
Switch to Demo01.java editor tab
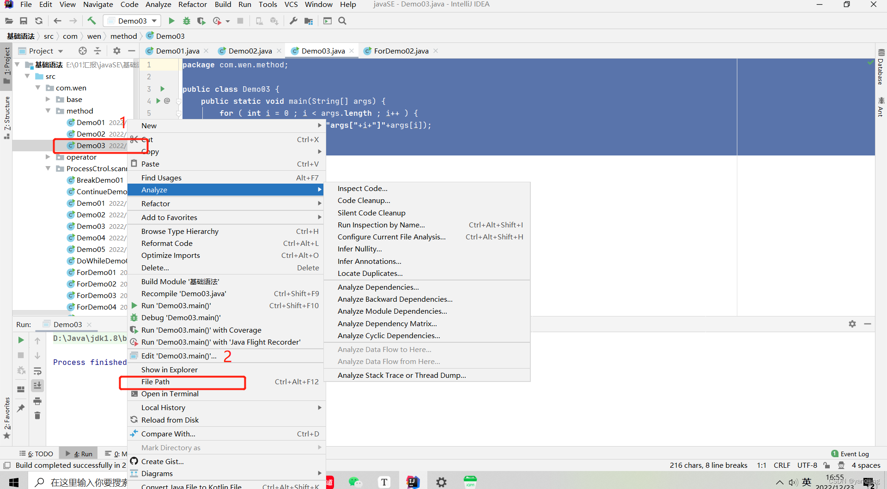pos(177,51)
